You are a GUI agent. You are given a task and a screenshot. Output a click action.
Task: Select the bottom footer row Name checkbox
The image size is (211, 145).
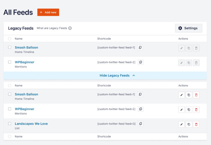point(10,137)
